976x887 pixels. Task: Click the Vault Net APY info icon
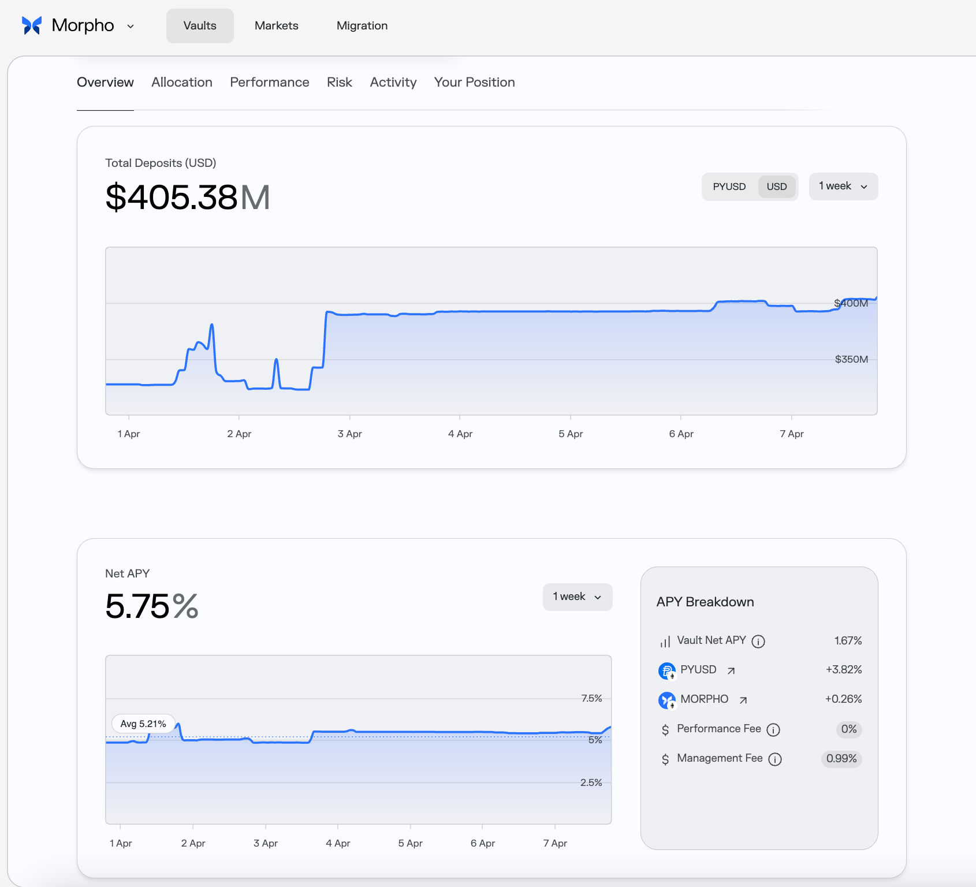[x=758, y=642]
